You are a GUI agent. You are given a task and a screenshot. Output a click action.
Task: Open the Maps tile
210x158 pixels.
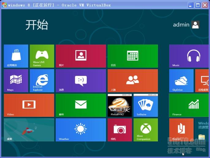16,81
